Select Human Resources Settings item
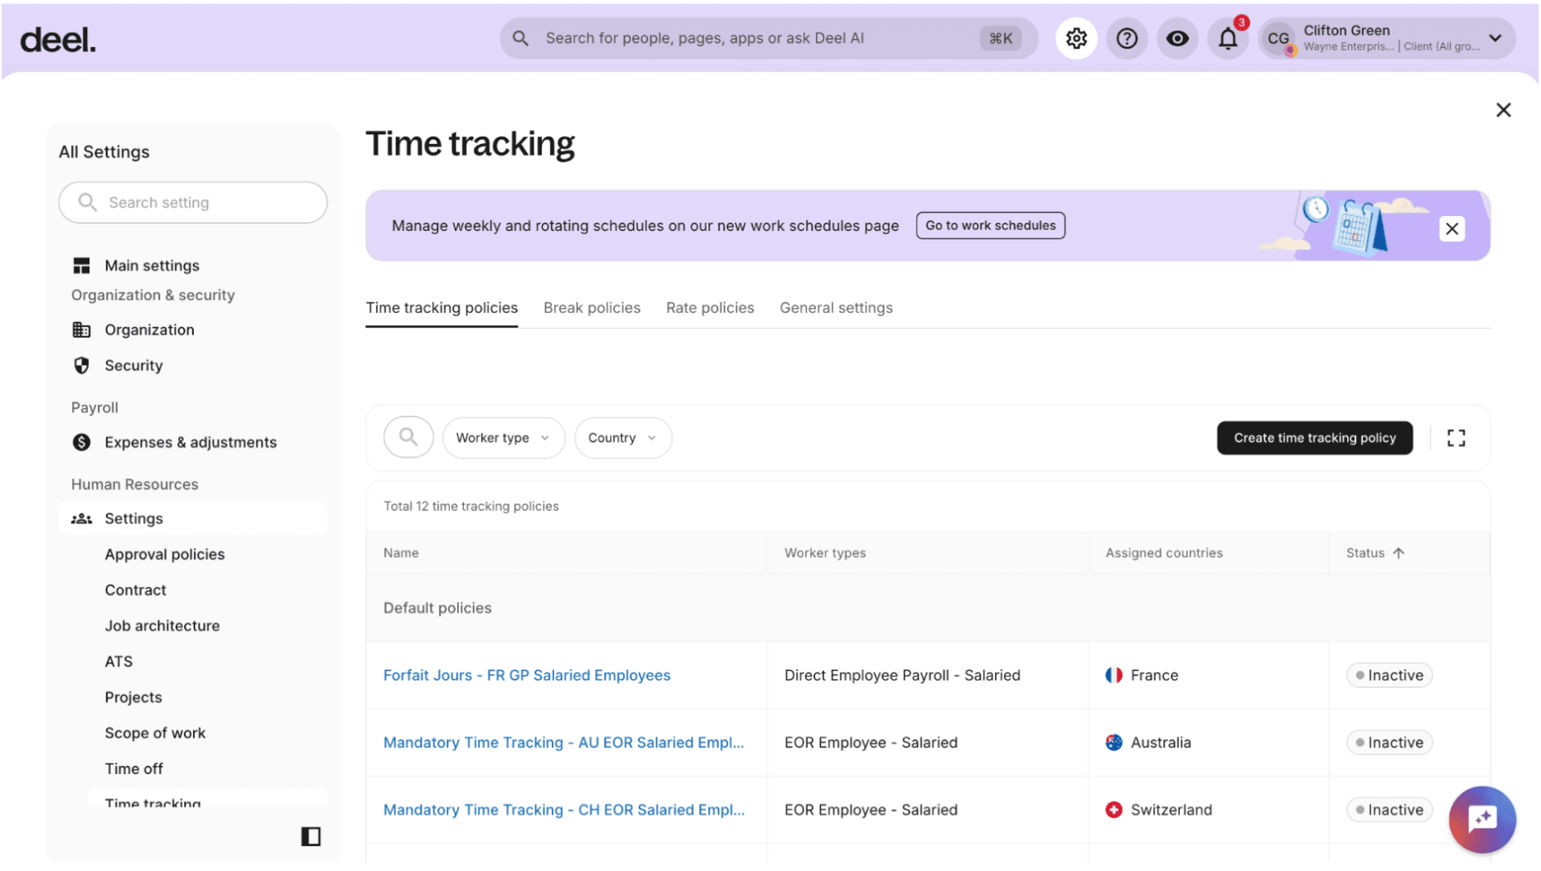 (x=193, y=519)
